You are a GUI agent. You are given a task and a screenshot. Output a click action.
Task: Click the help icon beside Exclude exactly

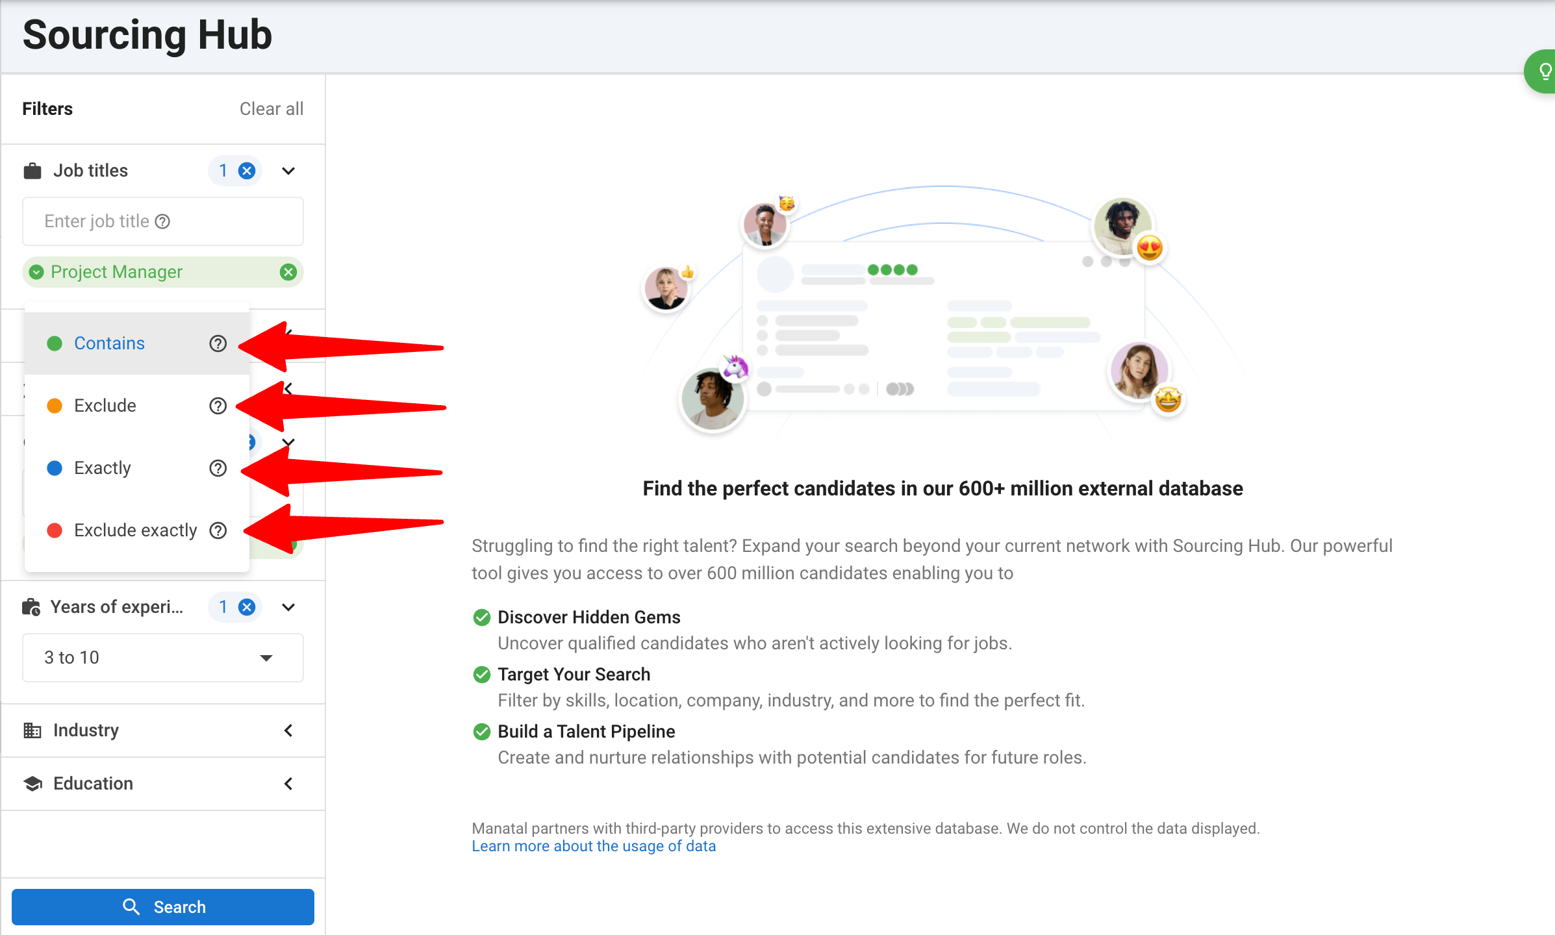point(218,530)
